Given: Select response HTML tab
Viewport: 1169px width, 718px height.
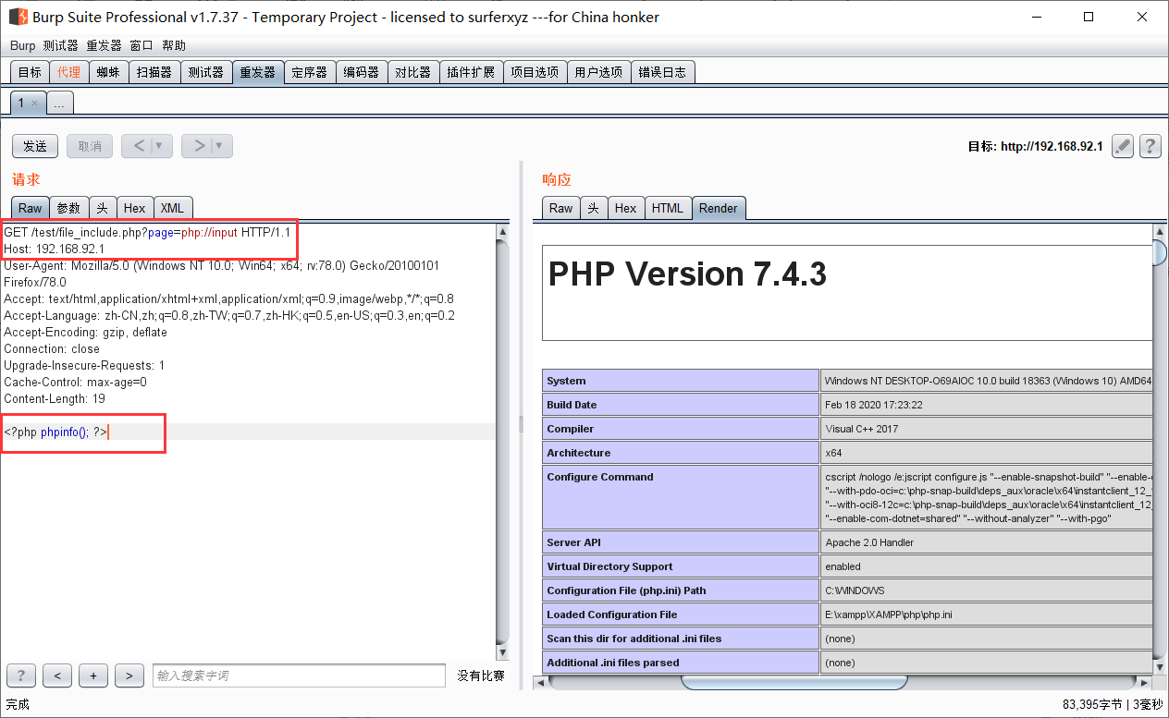Looking at the screenshot, I should tap(668, 208).
